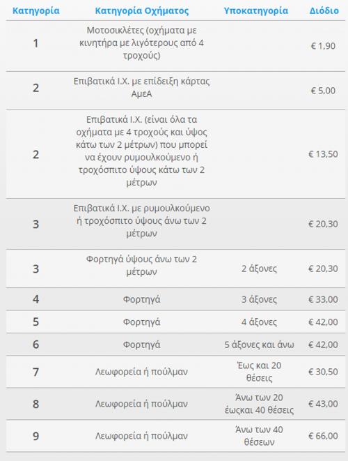Viewport: 348px width, 461px height.
Task: Select the 4 άξονες subcategory cell
Action: pyautogui.click(x=259, y=322)
